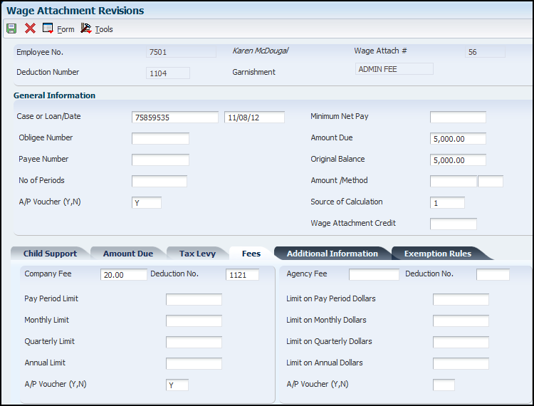Click Limit on Monthly Dollars field

(461, 321)
